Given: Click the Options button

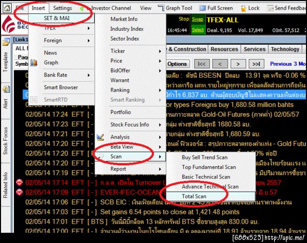Looking at the screenshot, I should pos(177,64).
